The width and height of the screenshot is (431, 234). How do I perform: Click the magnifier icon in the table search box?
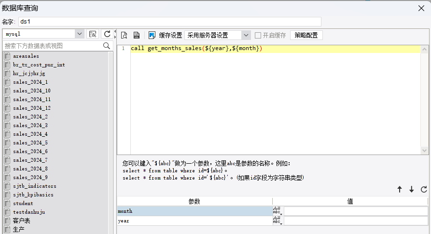(107, 46)
